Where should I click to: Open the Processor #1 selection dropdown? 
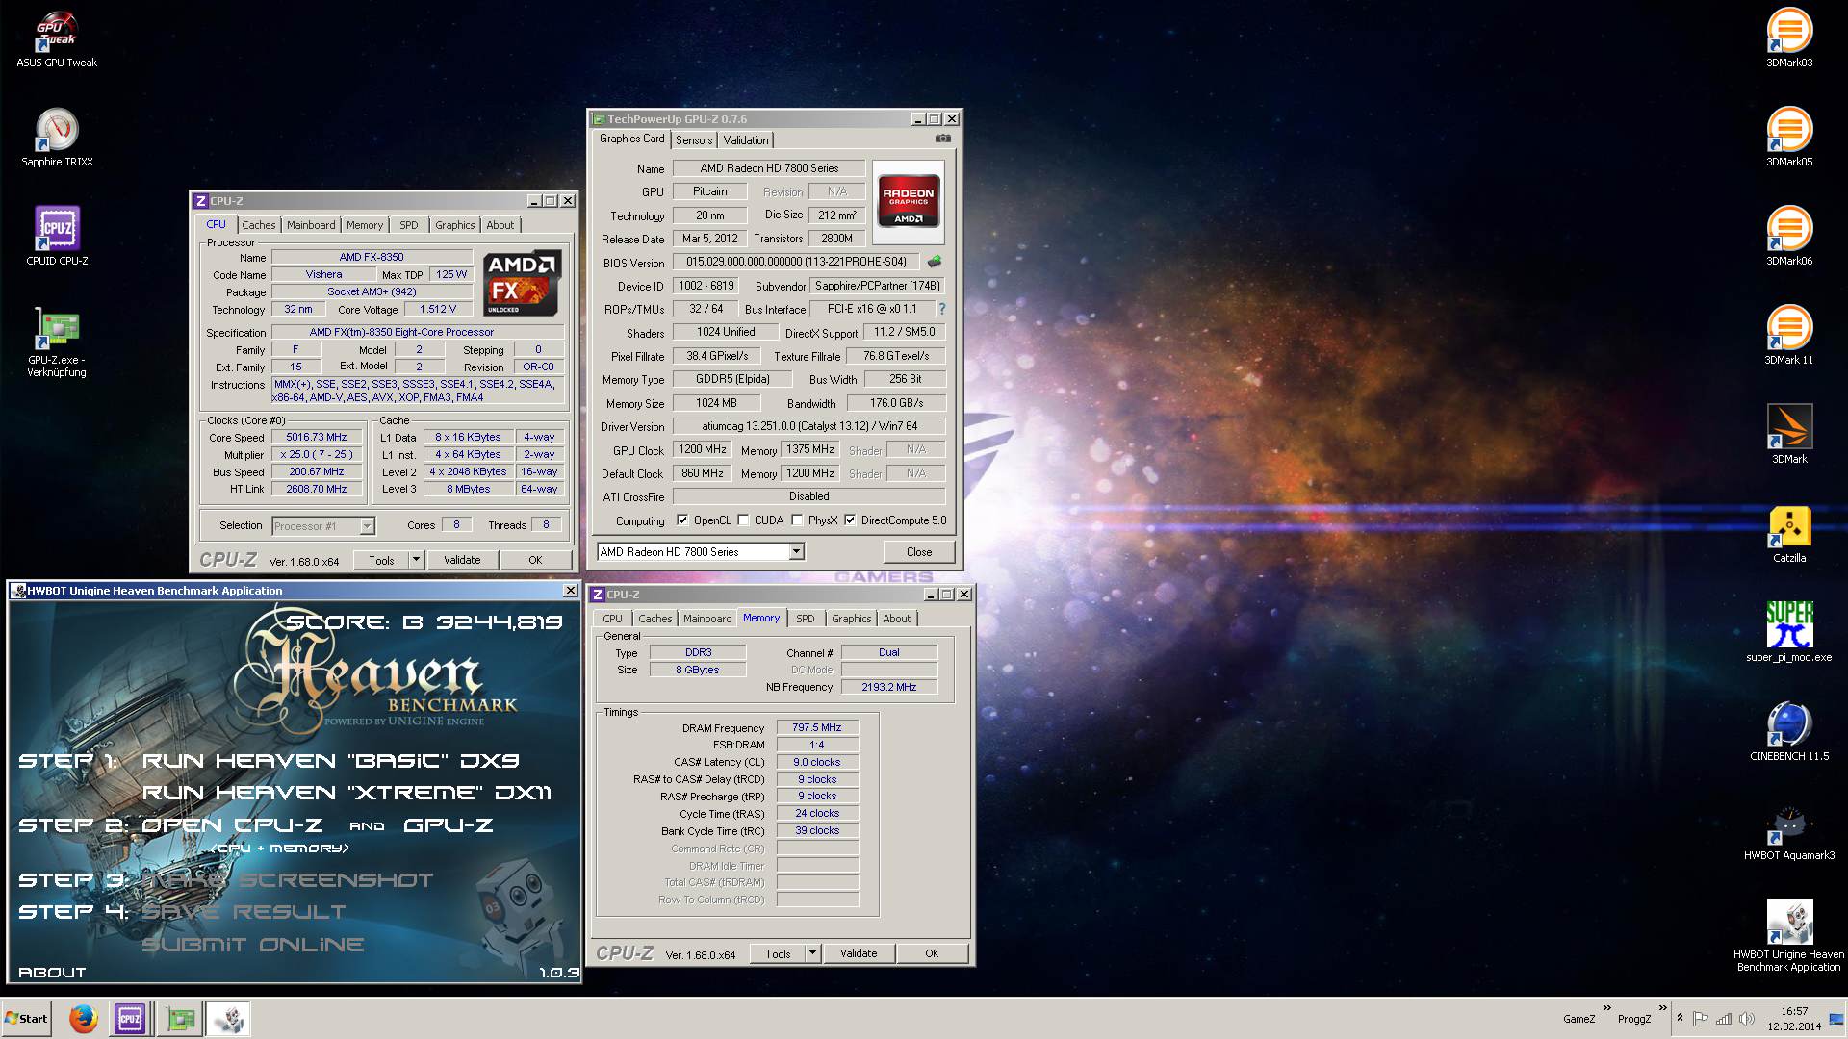367,526
